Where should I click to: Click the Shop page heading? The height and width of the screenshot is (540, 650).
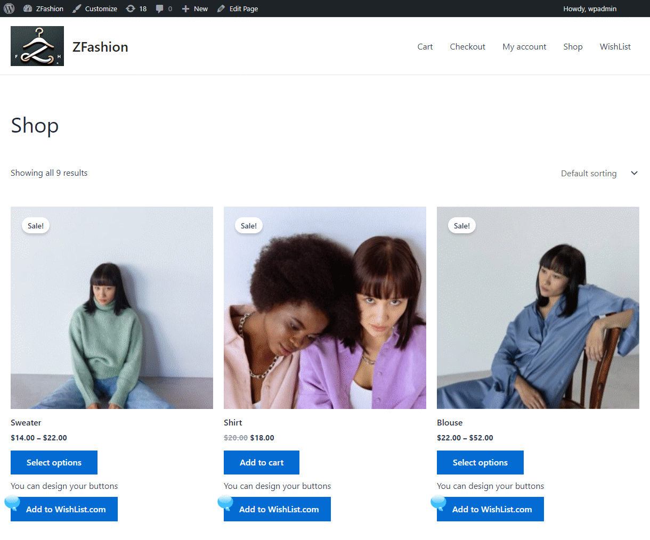(x=35, y=126)
